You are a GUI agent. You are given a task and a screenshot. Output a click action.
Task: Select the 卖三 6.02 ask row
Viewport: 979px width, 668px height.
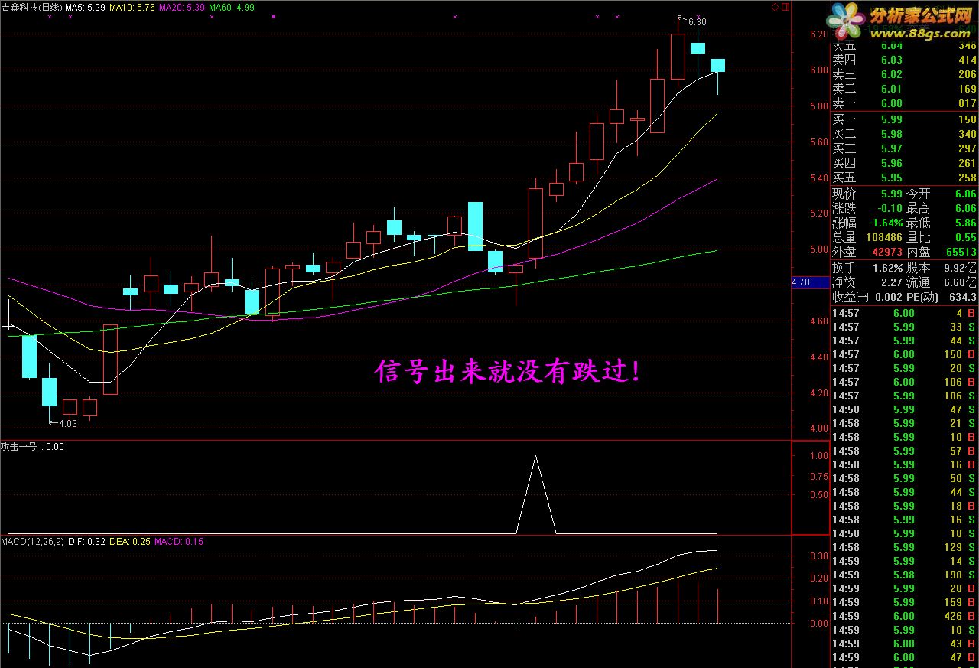pos(904,74)
